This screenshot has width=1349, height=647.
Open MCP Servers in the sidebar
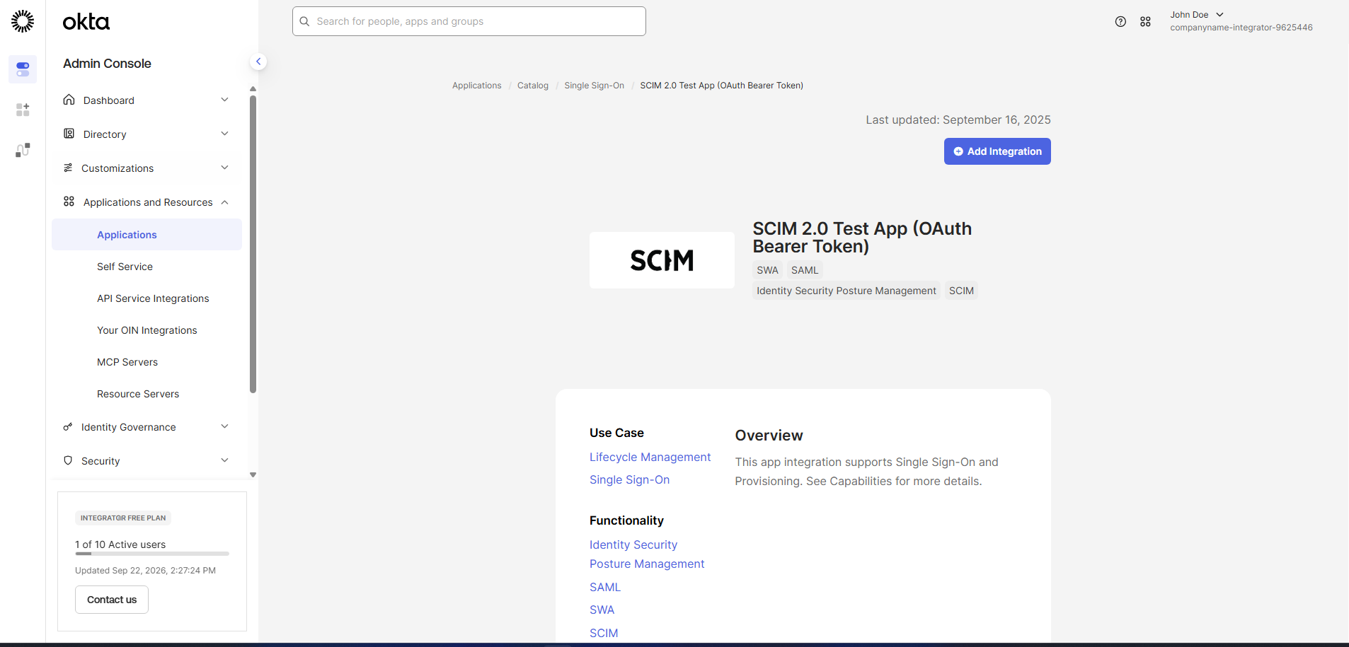[127, 362]
